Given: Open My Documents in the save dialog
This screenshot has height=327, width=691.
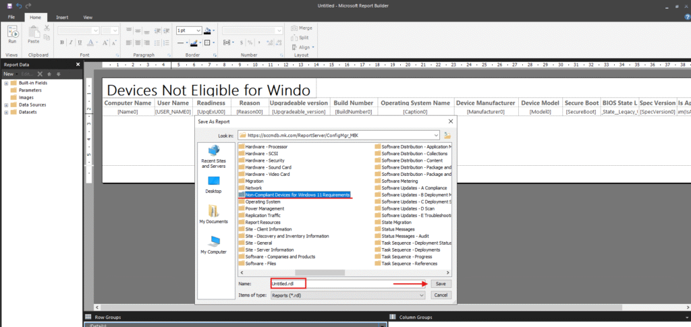Looking at the screenshot, I should click(x=213, y=216).
